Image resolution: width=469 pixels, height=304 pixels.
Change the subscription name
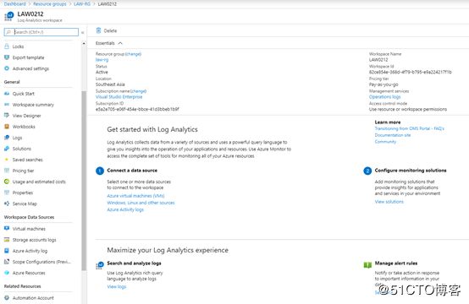coord(138,91)
